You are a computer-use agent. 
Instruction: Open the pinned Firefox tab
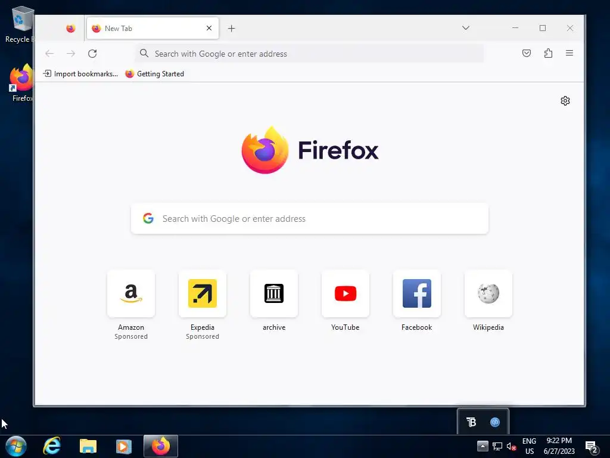[70, 29]
